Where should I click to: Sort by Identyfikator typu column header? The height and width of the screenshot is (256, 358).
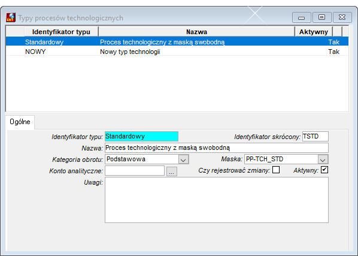[x=61, y=32]
